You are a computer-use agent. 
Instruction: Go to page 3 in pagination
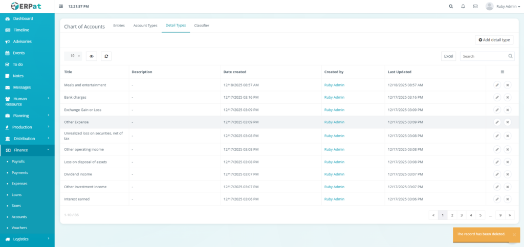pyautogui.click(x=462, y=215)
